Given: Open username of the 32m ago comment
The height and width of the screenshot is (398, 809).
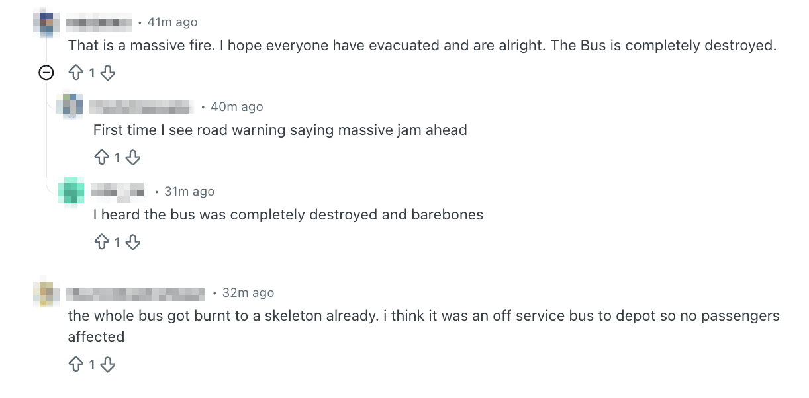Looking at the screenshot, I should tap(136, 293).
